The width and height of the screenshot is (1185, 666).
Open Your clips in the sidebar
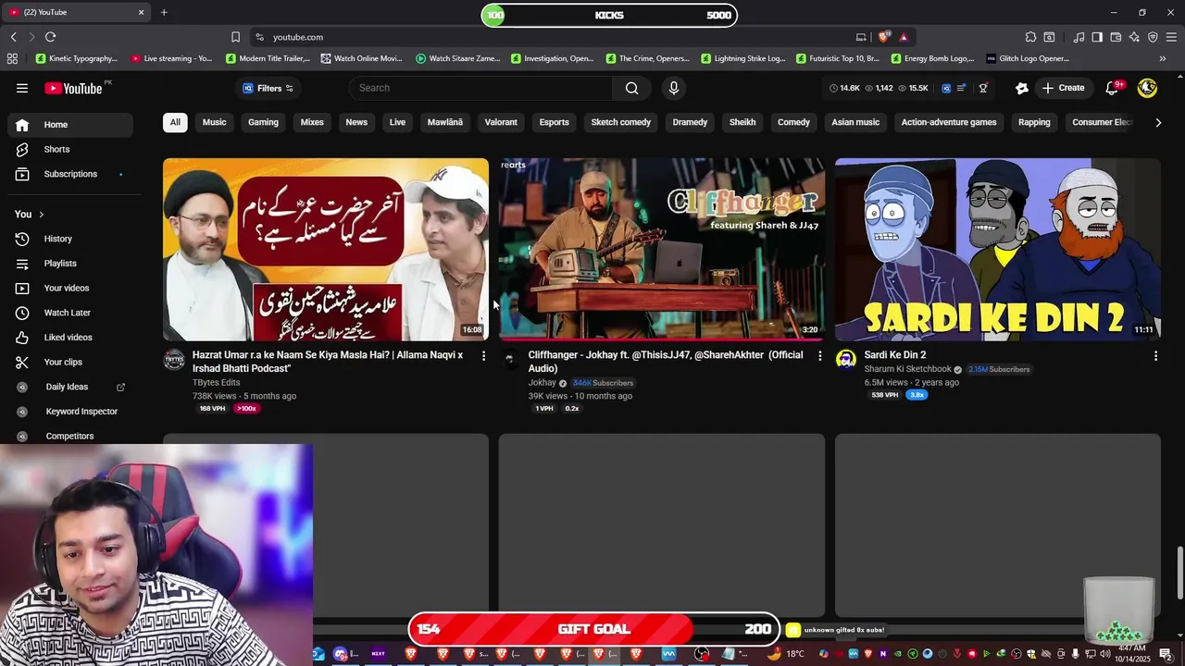coord(70,362)
